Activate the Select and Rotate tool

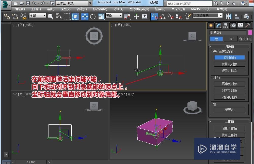[93, 16]
